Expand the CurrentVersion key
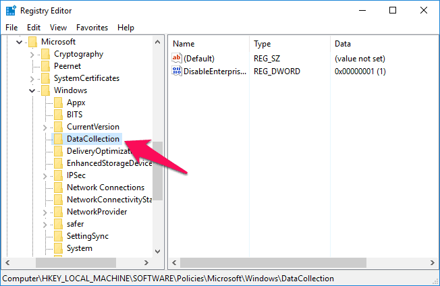The width and height of the screenshot is (440, 286). pos(45,127)
